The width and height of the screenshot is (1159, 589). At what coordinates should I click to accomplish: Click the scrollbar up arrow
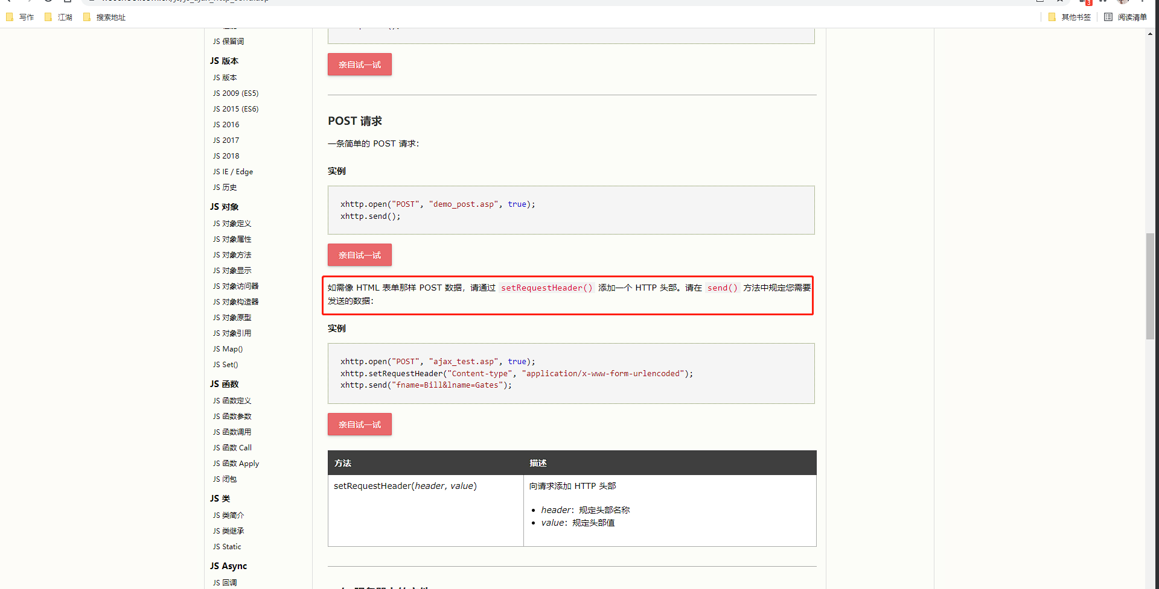coord(1150,34)
